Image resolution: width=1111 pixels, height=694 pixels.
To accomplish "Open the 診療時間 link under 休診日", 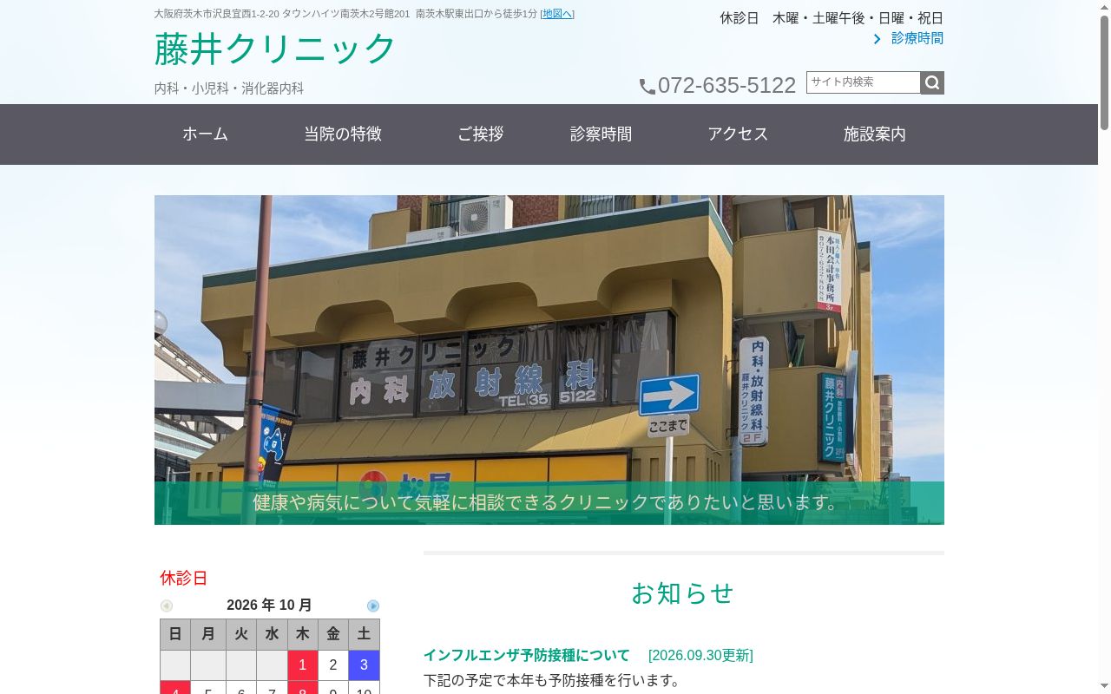I will pos(917,38).
